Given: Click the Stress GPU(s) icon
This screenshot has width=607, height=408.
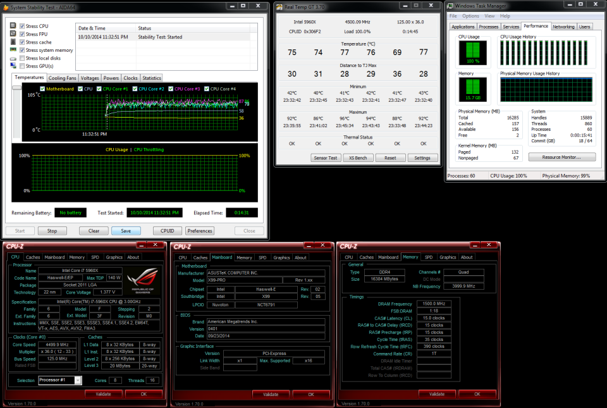Looking at the screenshot, I should (13, 66).
